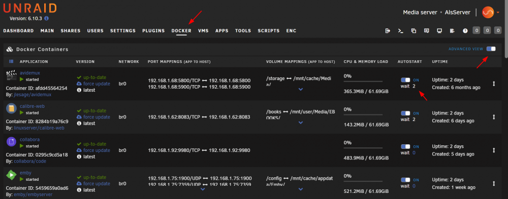Click the help question mark icon
The height and width of the screenshot is (199, 508).
[x=465, y=31]
